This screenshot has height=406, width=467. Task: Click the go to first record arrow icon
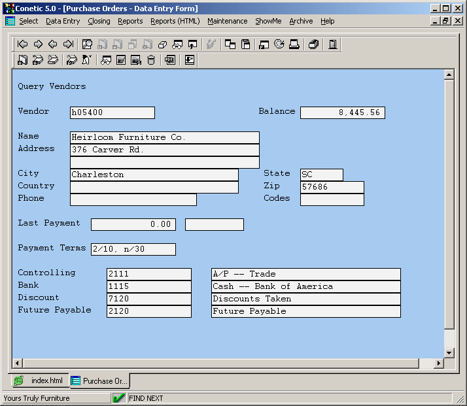click(23, 44)
